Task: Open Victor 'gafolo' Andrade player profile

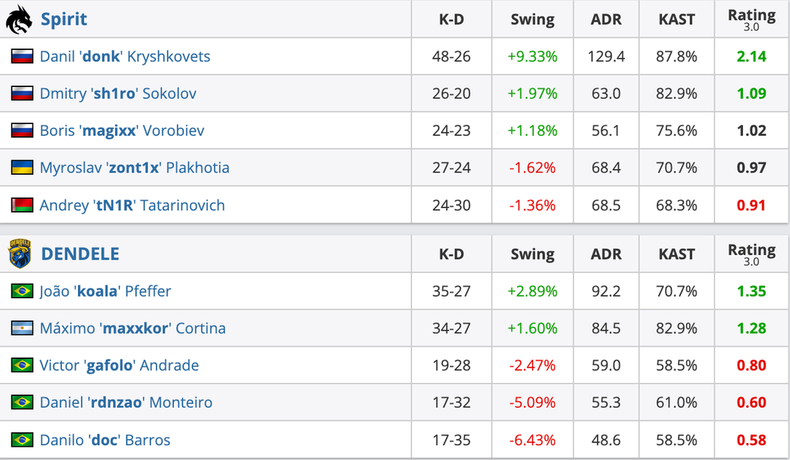Action: coord(119,365)
